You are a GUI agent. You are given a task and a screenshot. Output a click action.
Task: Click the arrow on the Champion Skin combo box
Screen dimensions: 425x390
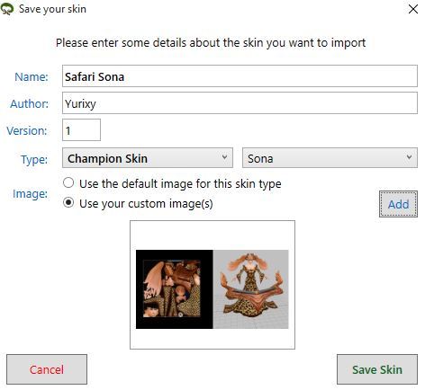[x=224, y=157]
